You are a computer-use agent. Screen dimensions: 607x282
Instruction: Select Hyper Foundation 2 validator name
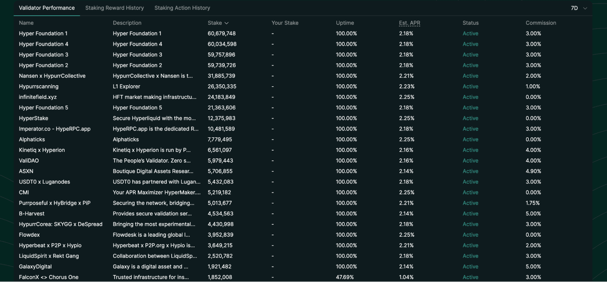coord(43,65)
